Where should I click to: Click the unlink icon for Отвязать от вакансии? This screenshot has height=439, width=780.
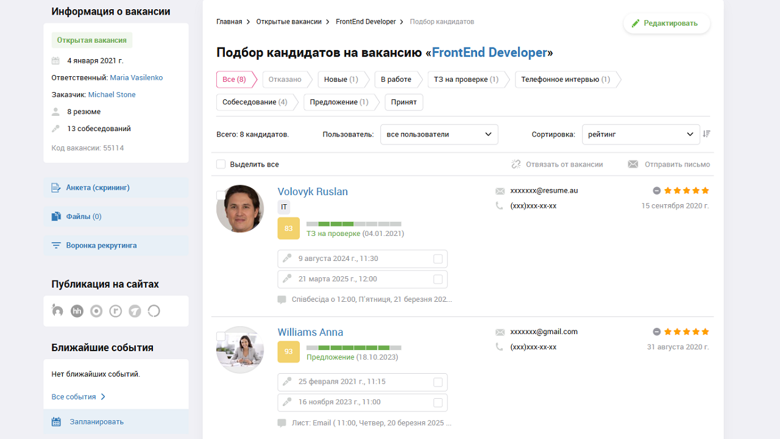(x=516, y=164)
